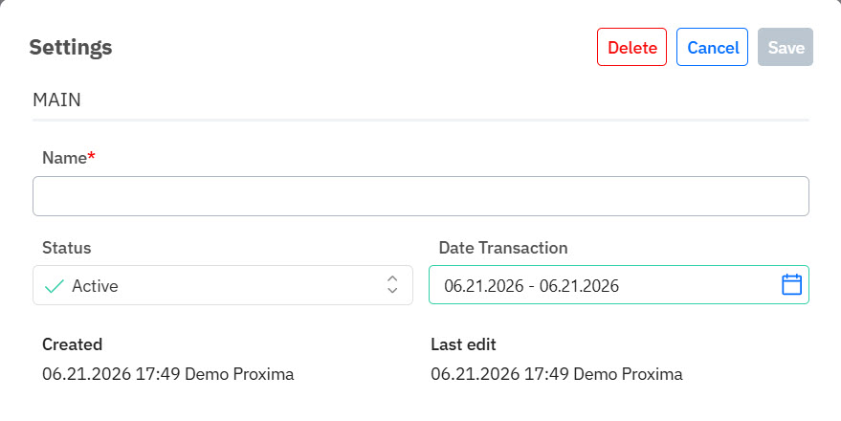Click the Created heading
The height and width of the screenshot is (421, 841).
pyautogui.click(x=73, y=344)
